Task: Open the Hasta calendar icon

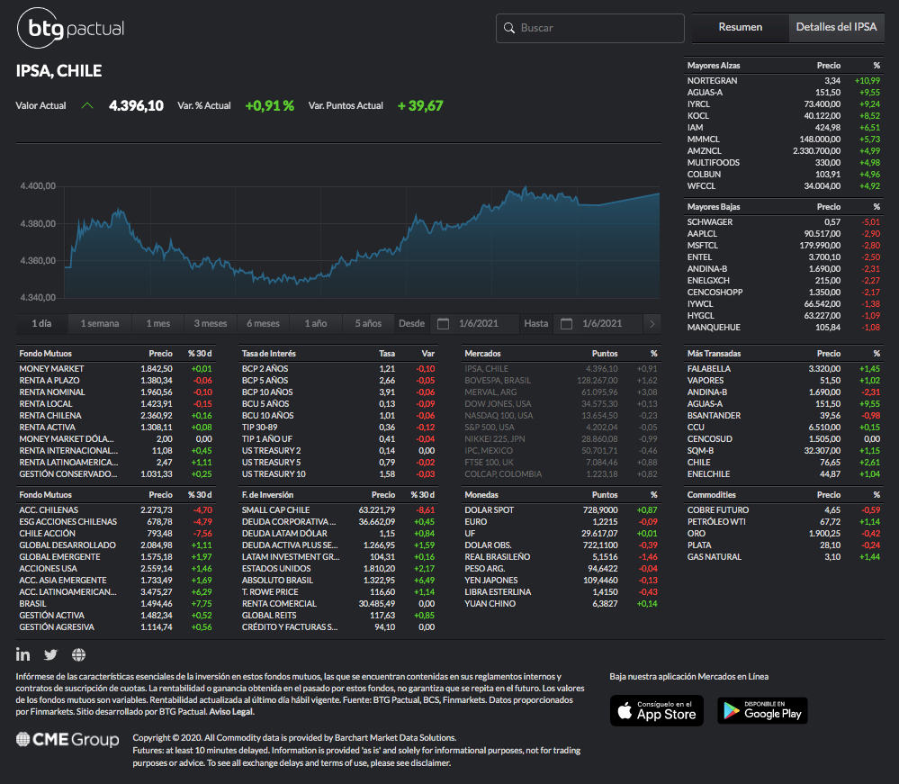Action: click(x=566, y=323)
